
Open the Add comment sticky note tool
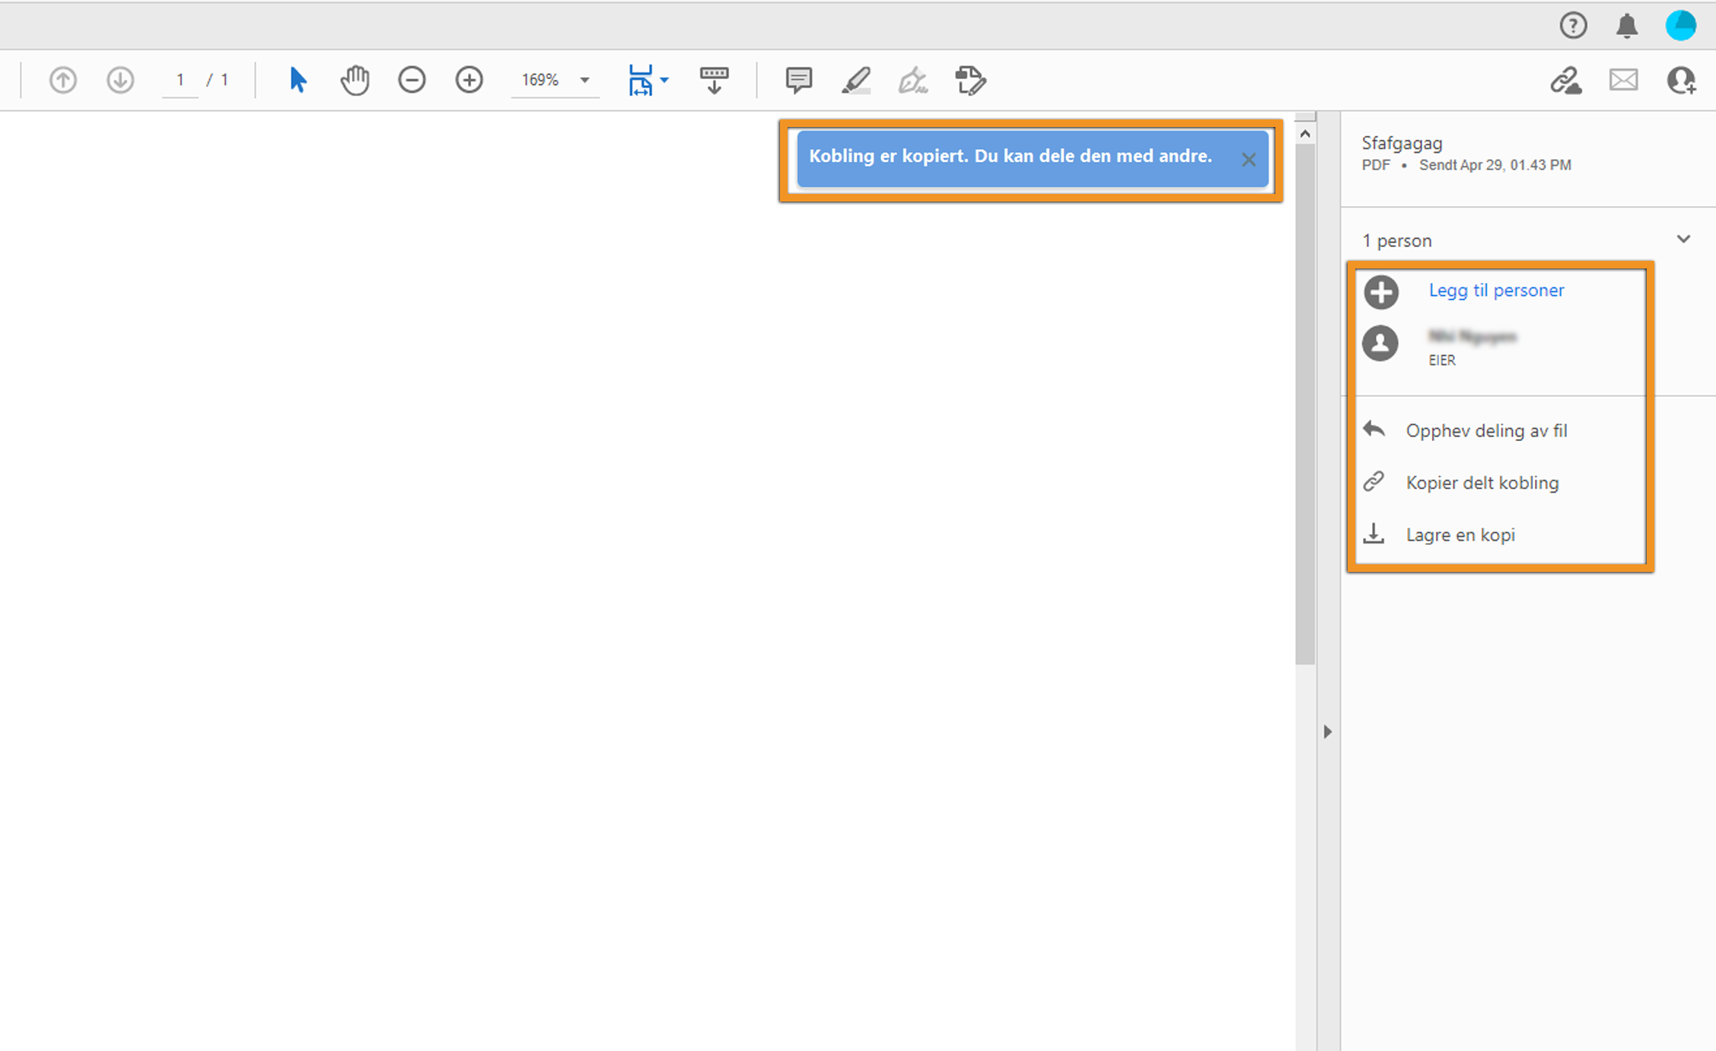(x=798, y=80)
